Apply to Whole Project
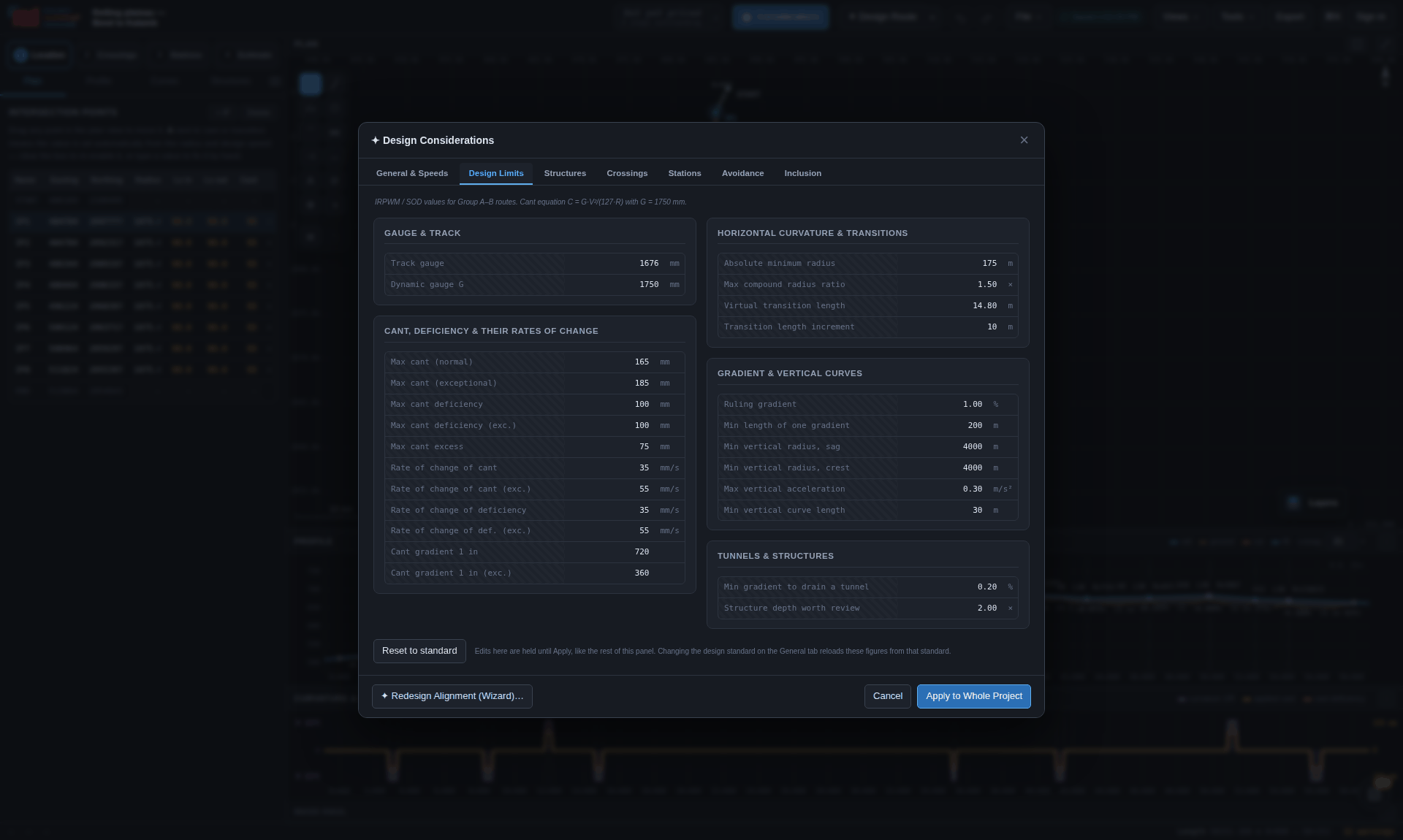Screen dimensions: 1403x840 coord(973,696)
